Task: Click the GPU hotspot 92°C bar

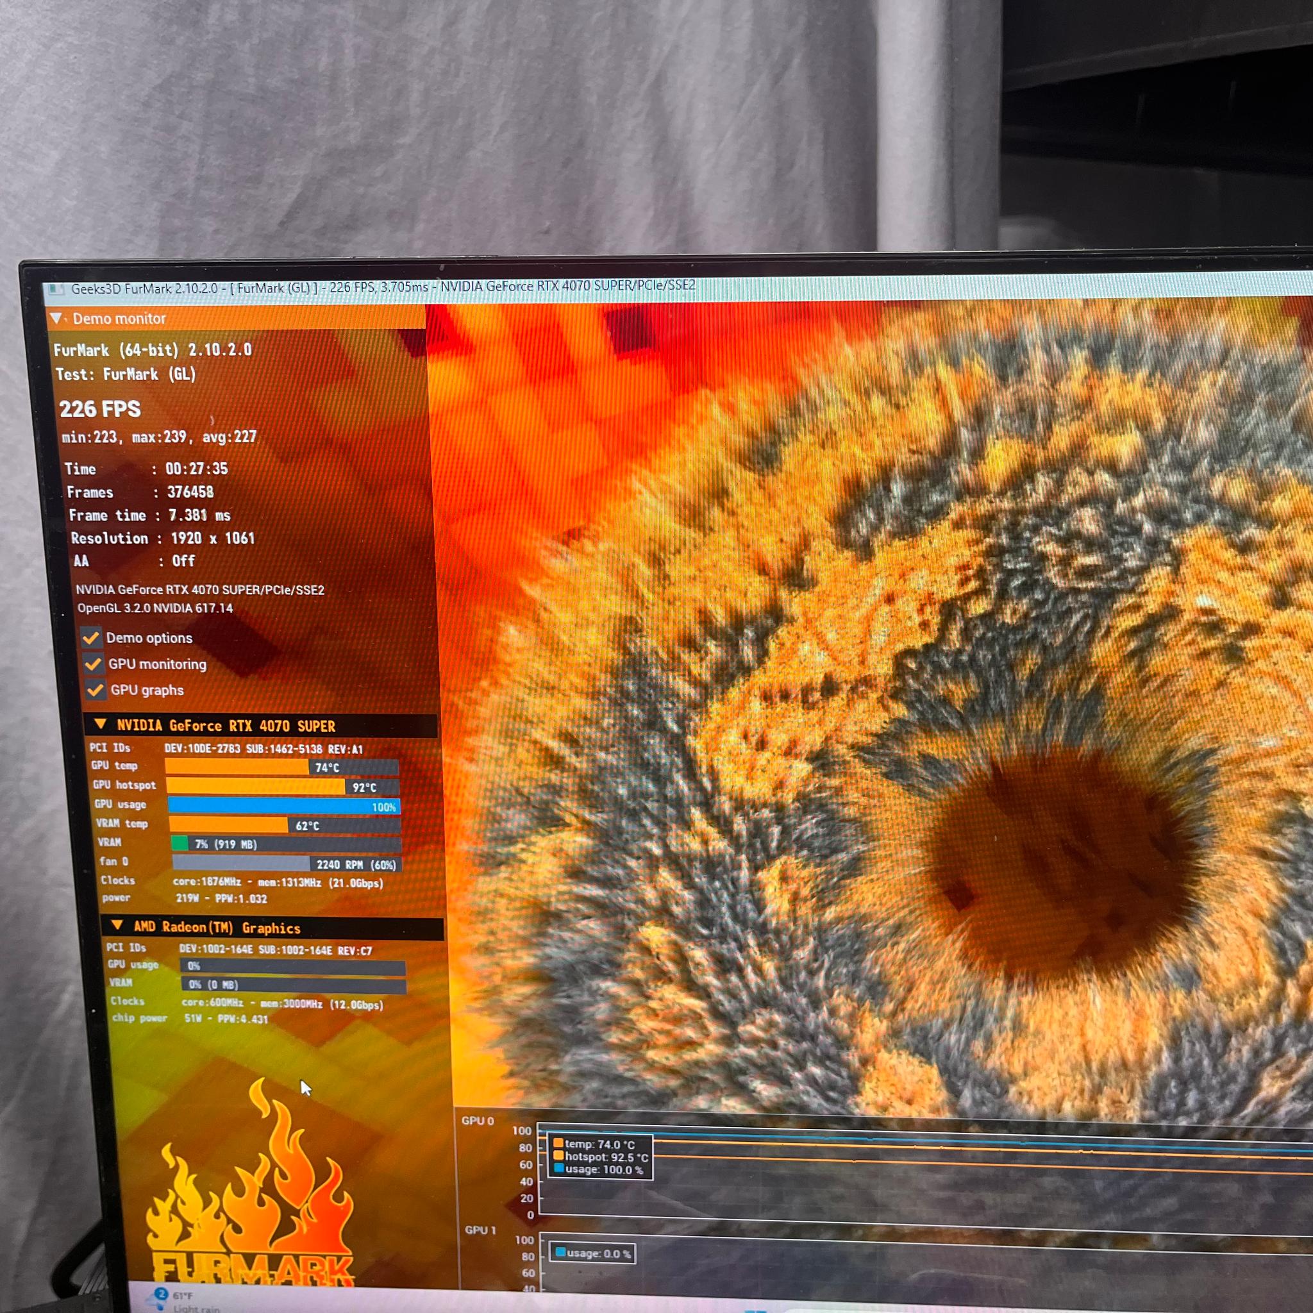Action: click(x=283, y=787)
